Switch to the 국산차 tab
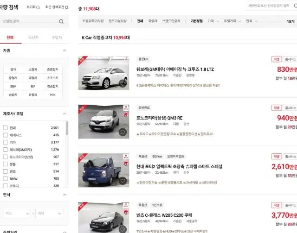 (x=33, y=37)
